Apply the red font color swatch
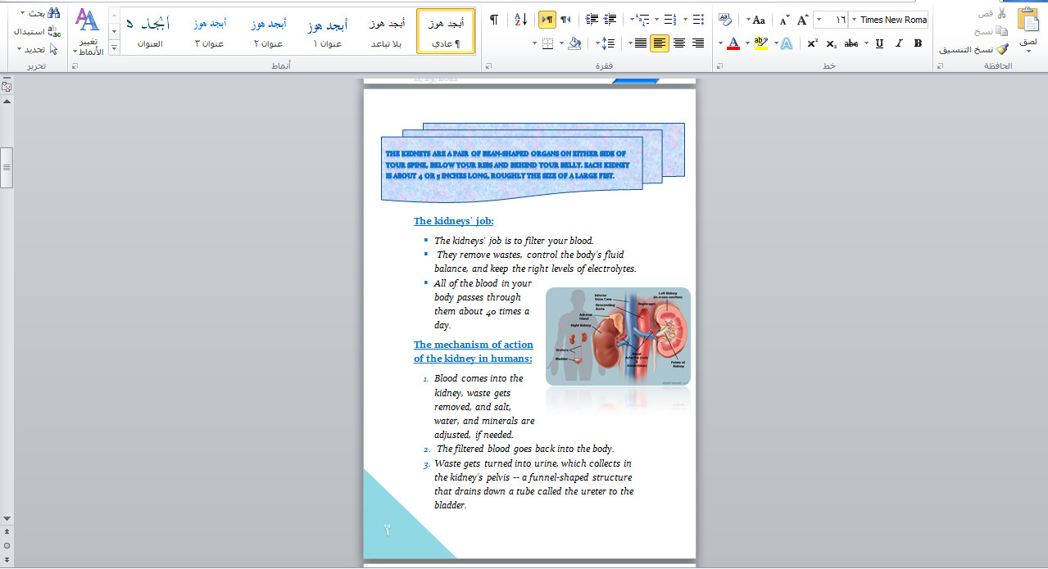This screenshot has width=1048, height=569. pyautogui.click(x=733, y=43)
